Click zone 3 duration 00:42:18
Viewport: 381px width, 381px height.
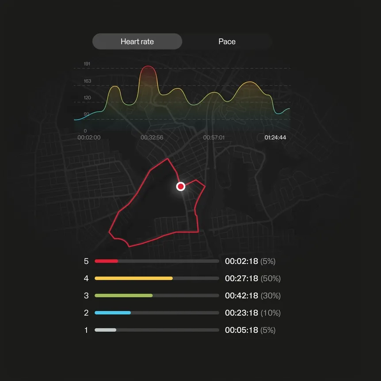coord(241,295)
